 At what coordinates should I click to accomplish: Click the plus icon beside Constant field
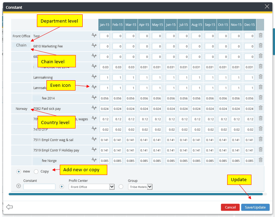(x=18, y=186)
